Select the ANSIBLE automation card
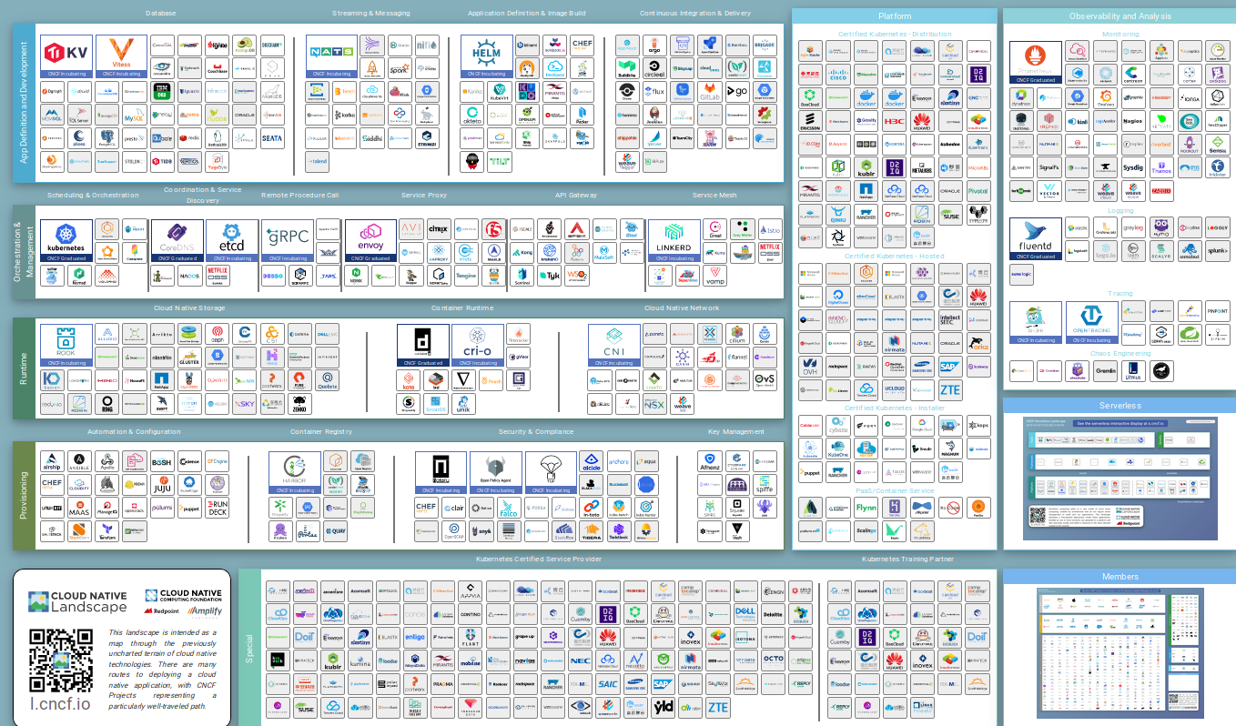This screenshot has width=1236, height=726. coord(80,462)
